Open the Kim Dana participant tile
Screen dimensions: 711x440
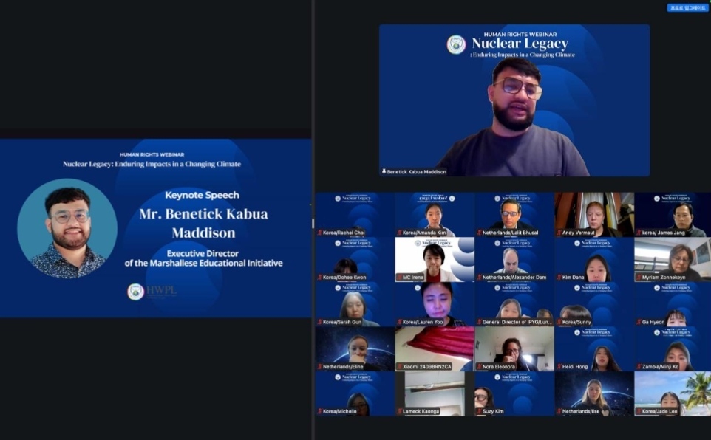[594, 258]
